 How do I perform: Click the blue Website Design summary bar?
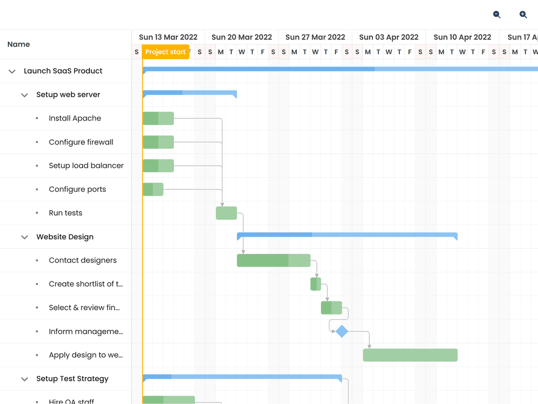coord(347,235)
